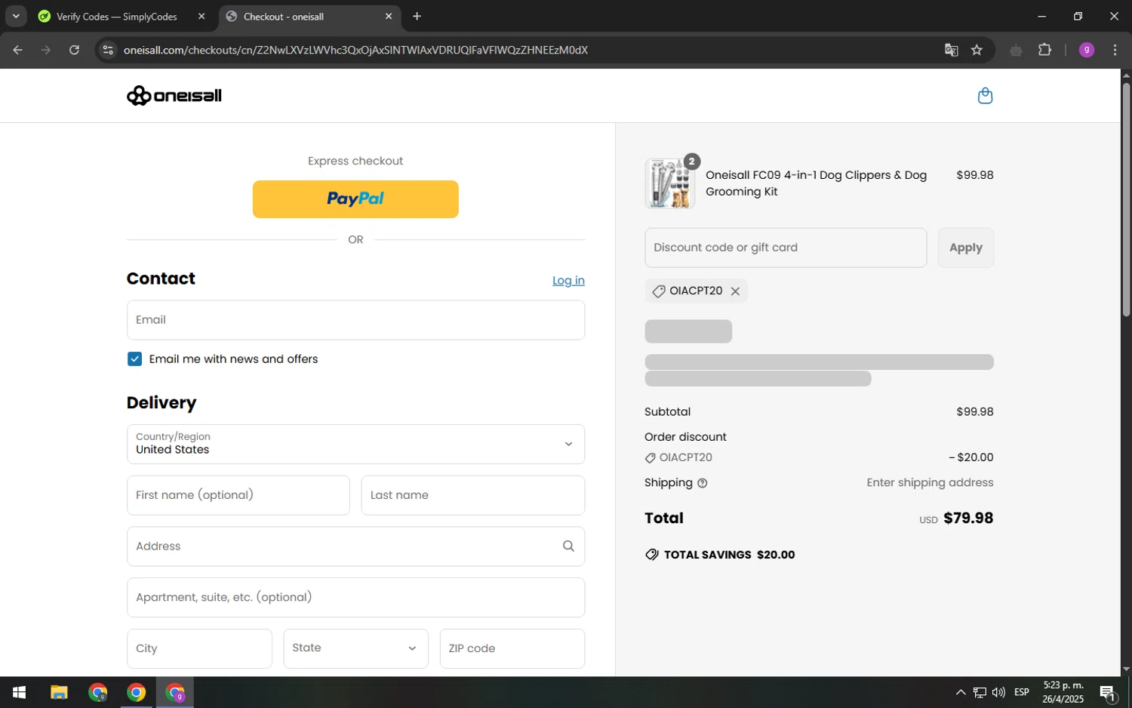Click the ZIP code field
The width and height of the screenshot is (1132, 708).
tap(512, 648)
